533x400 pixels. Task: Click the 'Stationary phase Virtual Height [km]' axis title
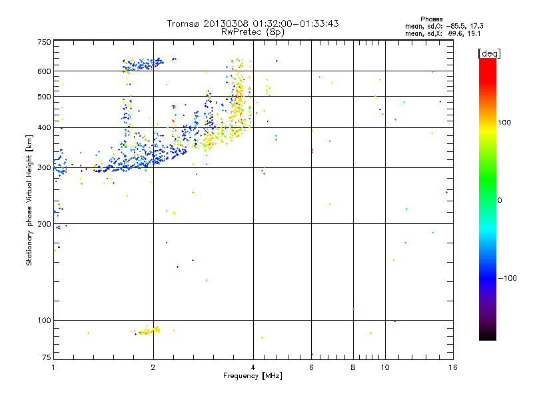(x=29, y=200)
